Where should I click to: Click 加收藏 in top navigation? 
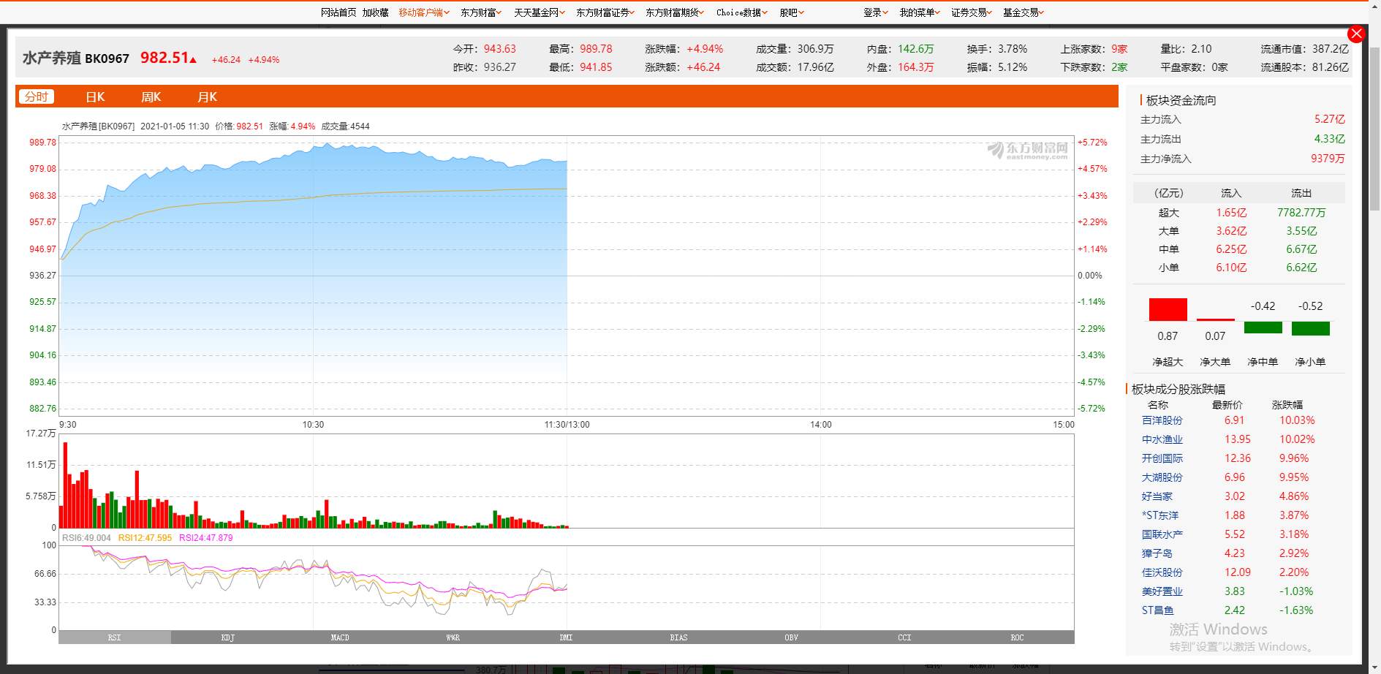pos(375,12)
